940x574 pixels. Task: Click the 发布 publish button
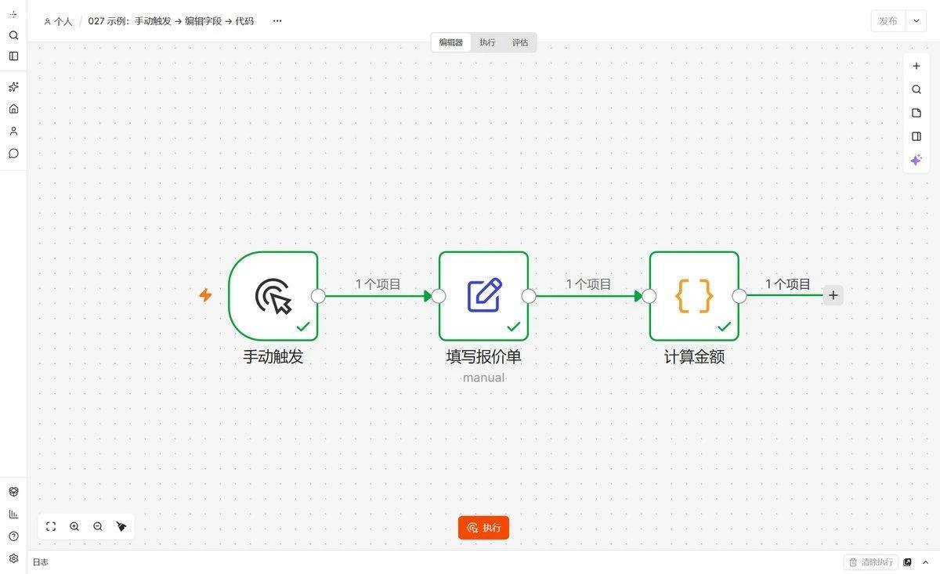(x=888, y=21)
